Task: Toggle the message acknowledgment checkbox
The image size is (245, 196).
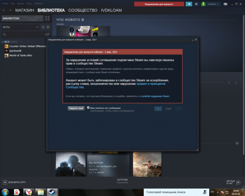Action: coord(88,108)
